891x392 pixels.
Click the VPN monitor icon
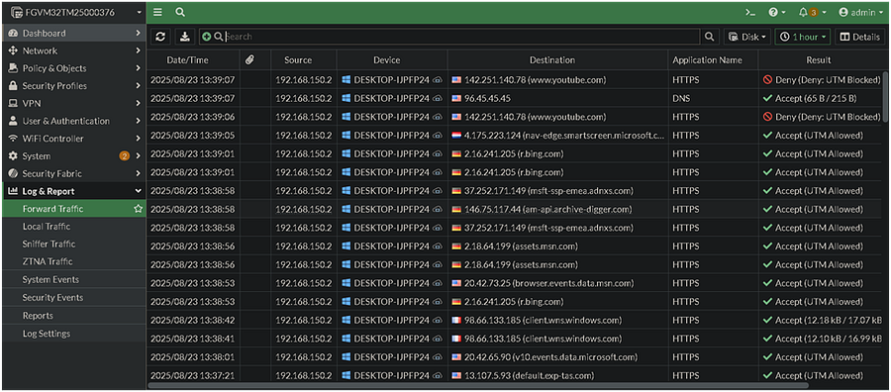click(x=13, y=104)
